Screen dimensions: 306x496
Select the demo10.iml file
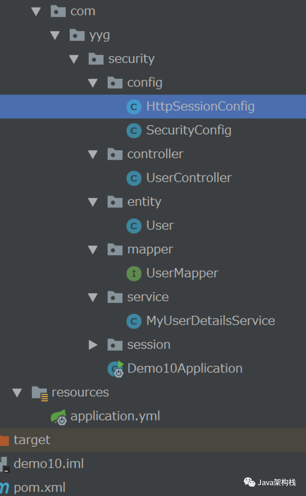tap(48, 464)
